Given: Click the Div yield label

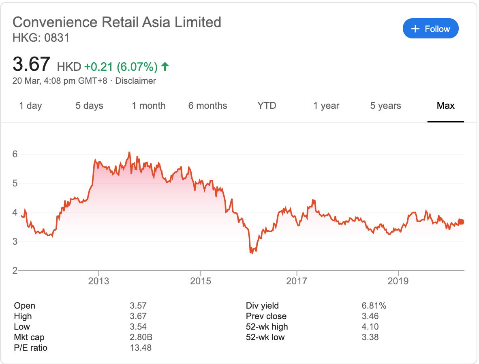Looking at the screenshot, I should click(262, 305).
